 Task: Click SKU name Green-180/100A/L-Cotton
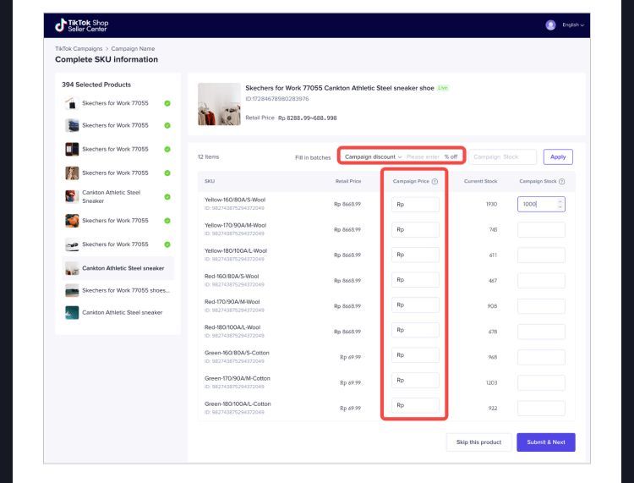coord(238,403)
